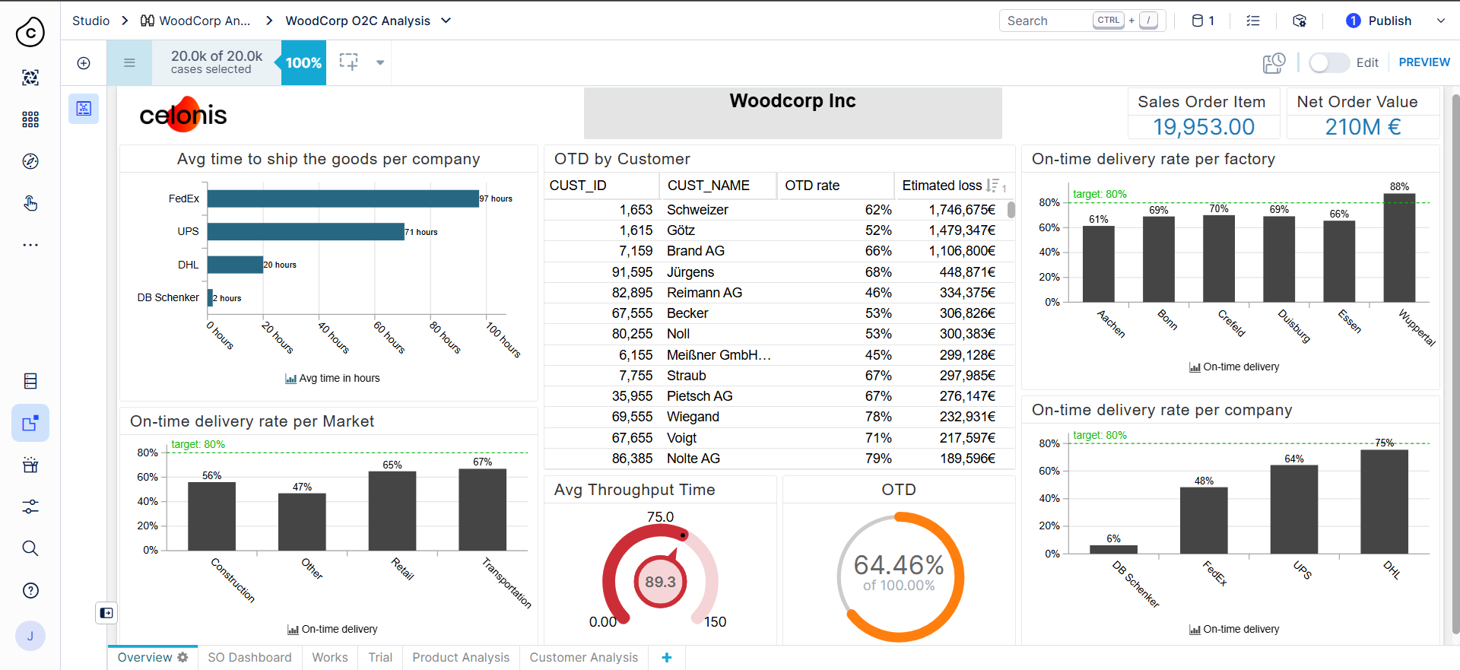Click the sort icon on Etimated loss column

coord(993,186)
